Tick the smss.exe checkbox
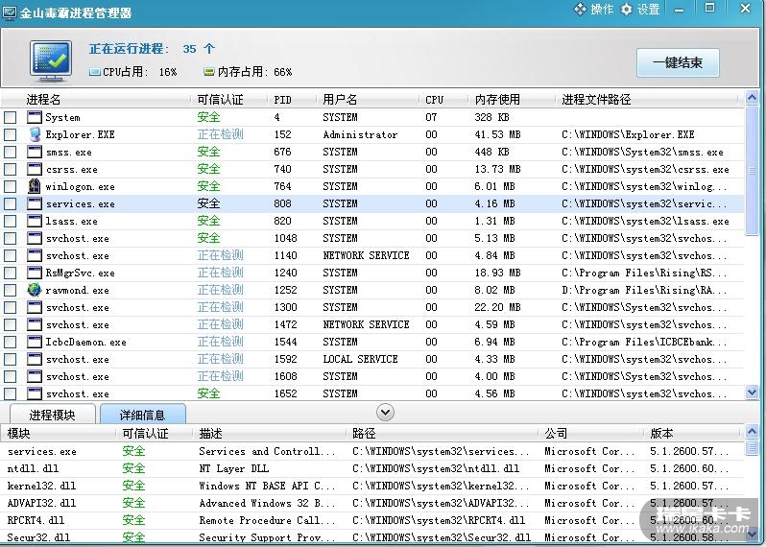Viewport: 766px width, 547px height. (11, 152)
